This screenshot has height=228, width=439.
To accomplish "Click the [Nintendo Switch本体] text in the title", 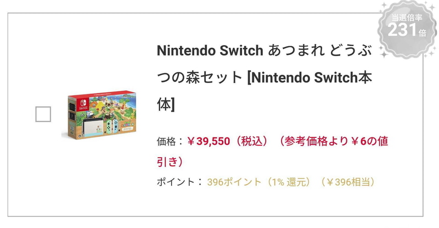I will [310, 77].
